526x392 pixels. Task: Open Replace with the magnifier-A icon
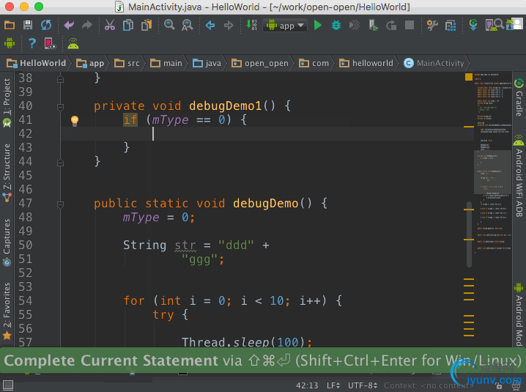(x=188, y=25)
